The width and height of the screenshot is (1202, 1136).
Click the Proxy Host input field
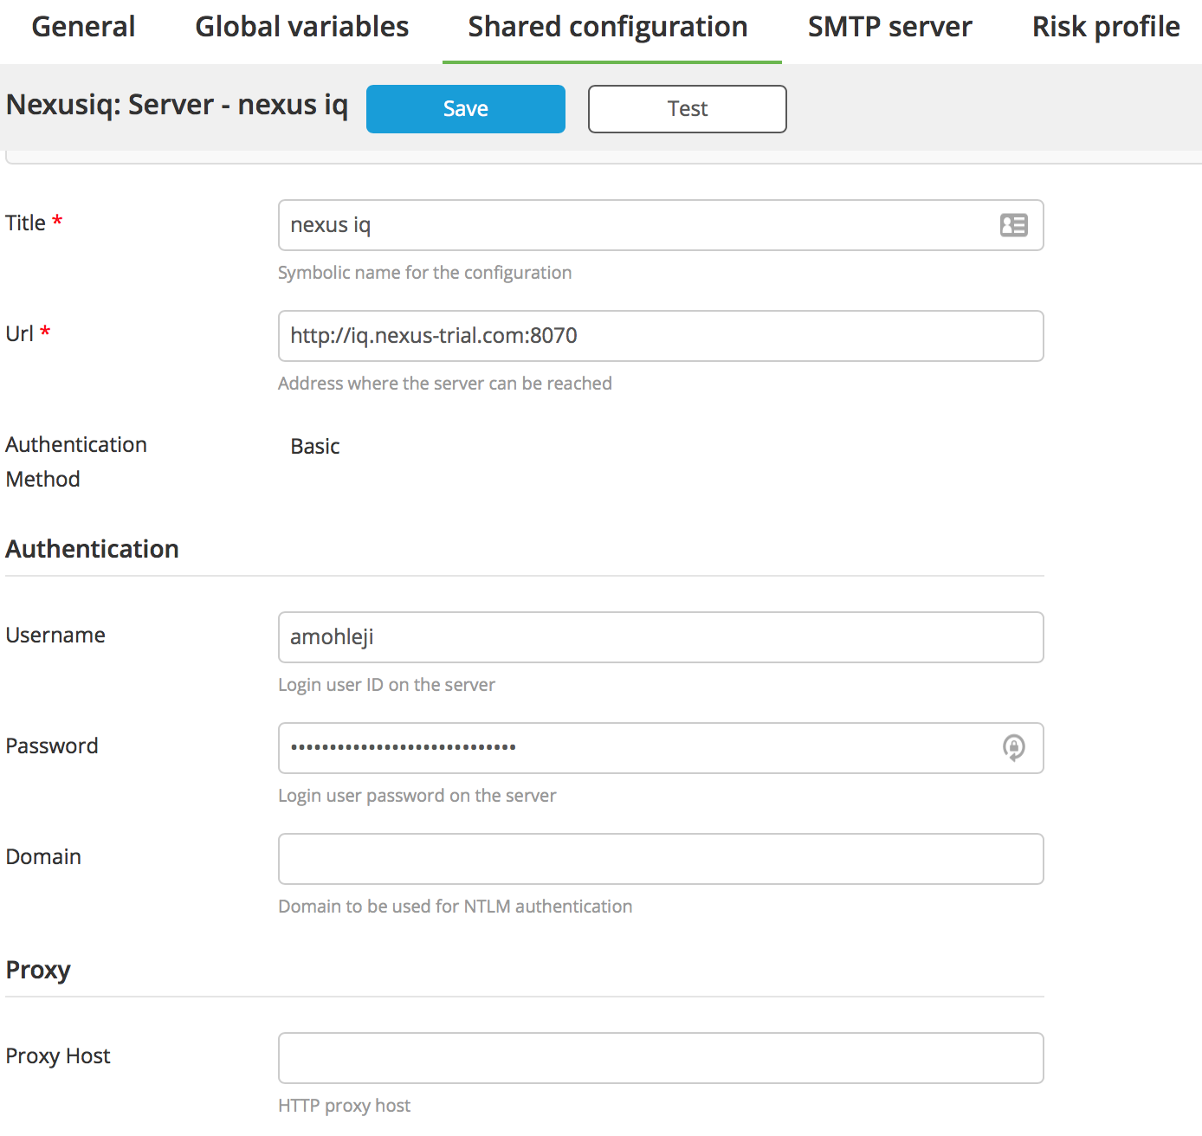(x=661, y=1058)
